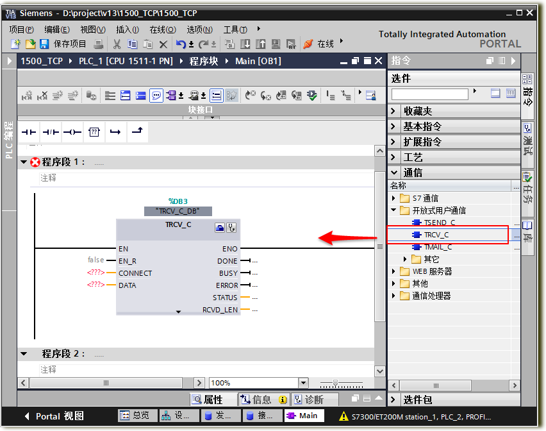
Task: Open TRCV_C block configuration toolbox icon
Action: click(x=220, y=228)
